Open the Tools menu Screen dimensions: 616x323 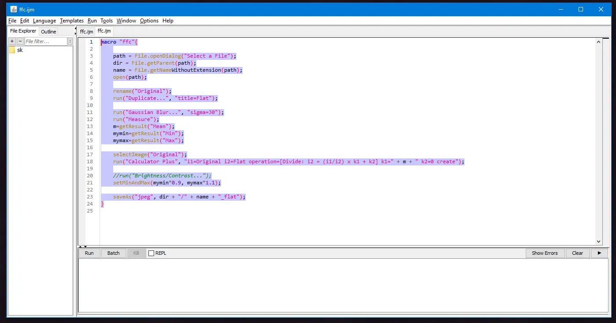[x=107, y=21]
